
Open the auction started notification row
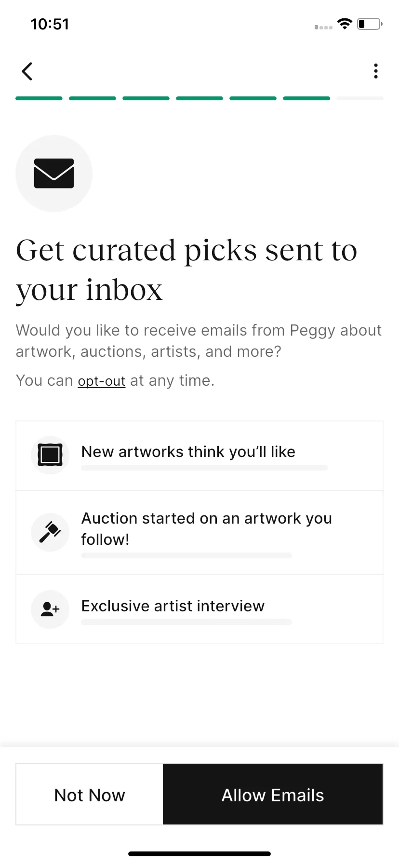pyautogui.click(x=199, y=532)
